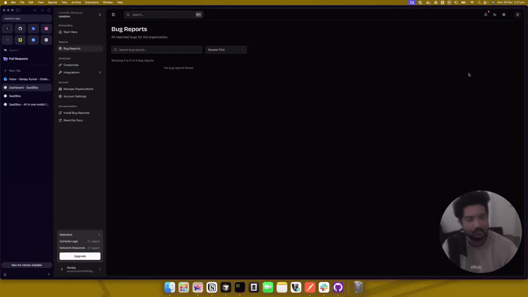Collapse the dashboard sidebar panel icon
The width and height of the screenshot is (528, 297).
(x=113, y=14)
